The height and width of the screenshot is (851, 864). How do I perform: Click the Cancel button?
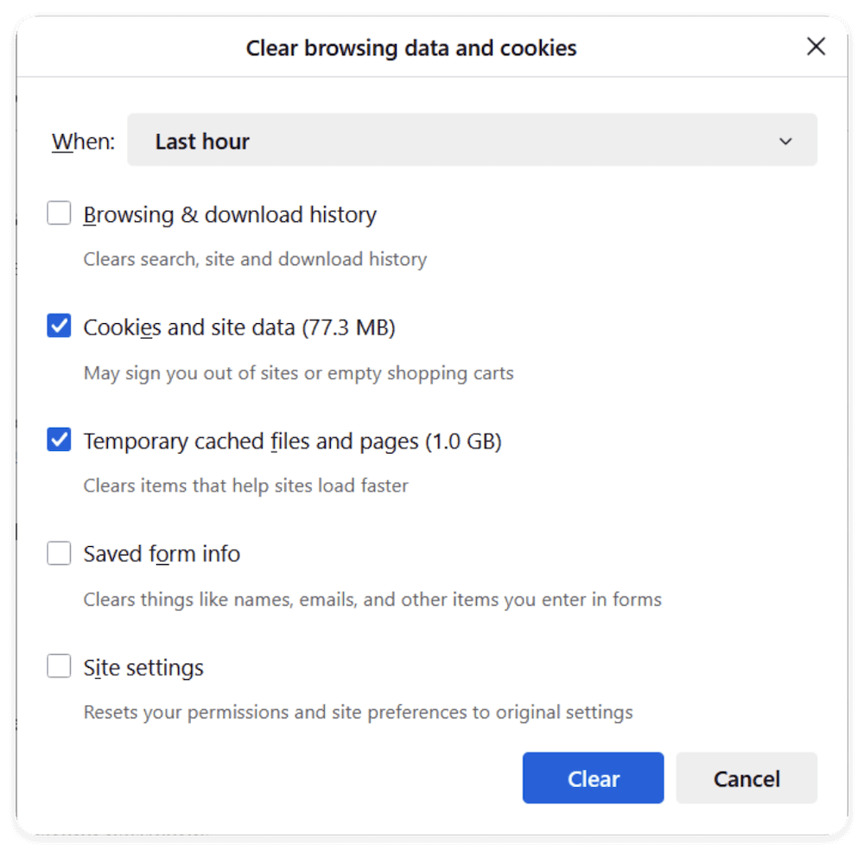tap(746, 778)
